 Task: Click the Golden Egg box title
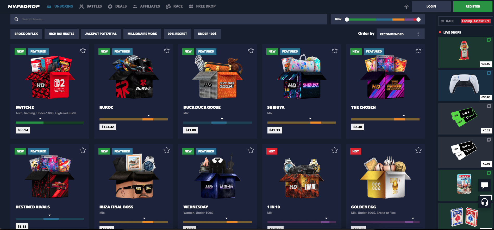click(364, 207)
